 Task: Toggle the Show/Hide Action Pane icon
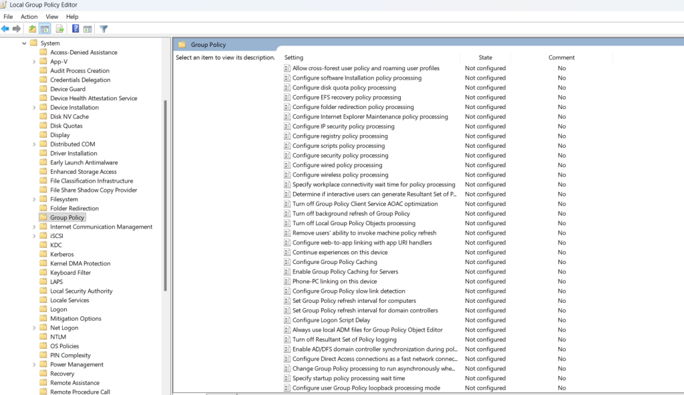point(88,29)
